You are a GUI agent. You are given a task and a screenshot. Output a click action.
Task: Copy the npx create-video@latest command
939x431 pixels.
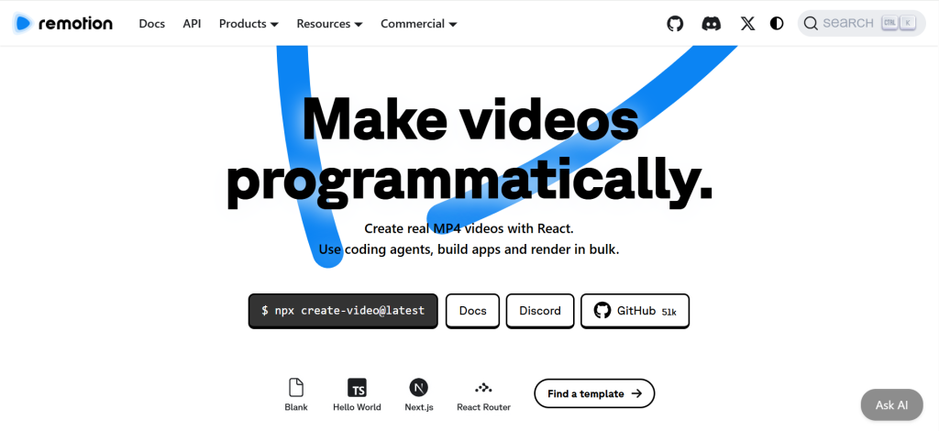point(343,311)
